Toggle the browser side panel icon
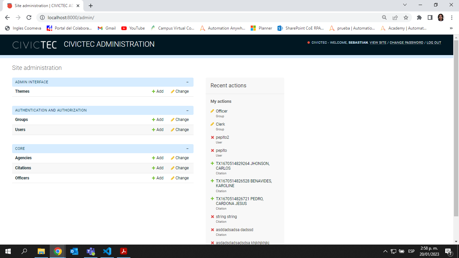 [x=430, y=17]
